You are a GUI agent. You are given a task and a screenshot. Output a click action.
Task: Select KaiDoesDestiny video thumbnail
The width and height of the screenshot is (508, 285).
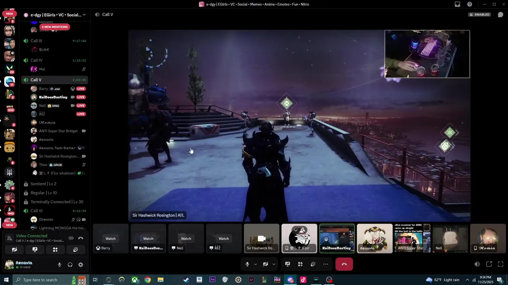(337, 239)
